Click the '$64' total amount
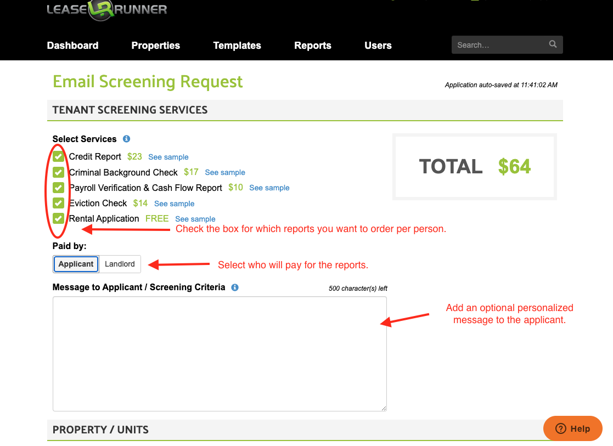 514,167
